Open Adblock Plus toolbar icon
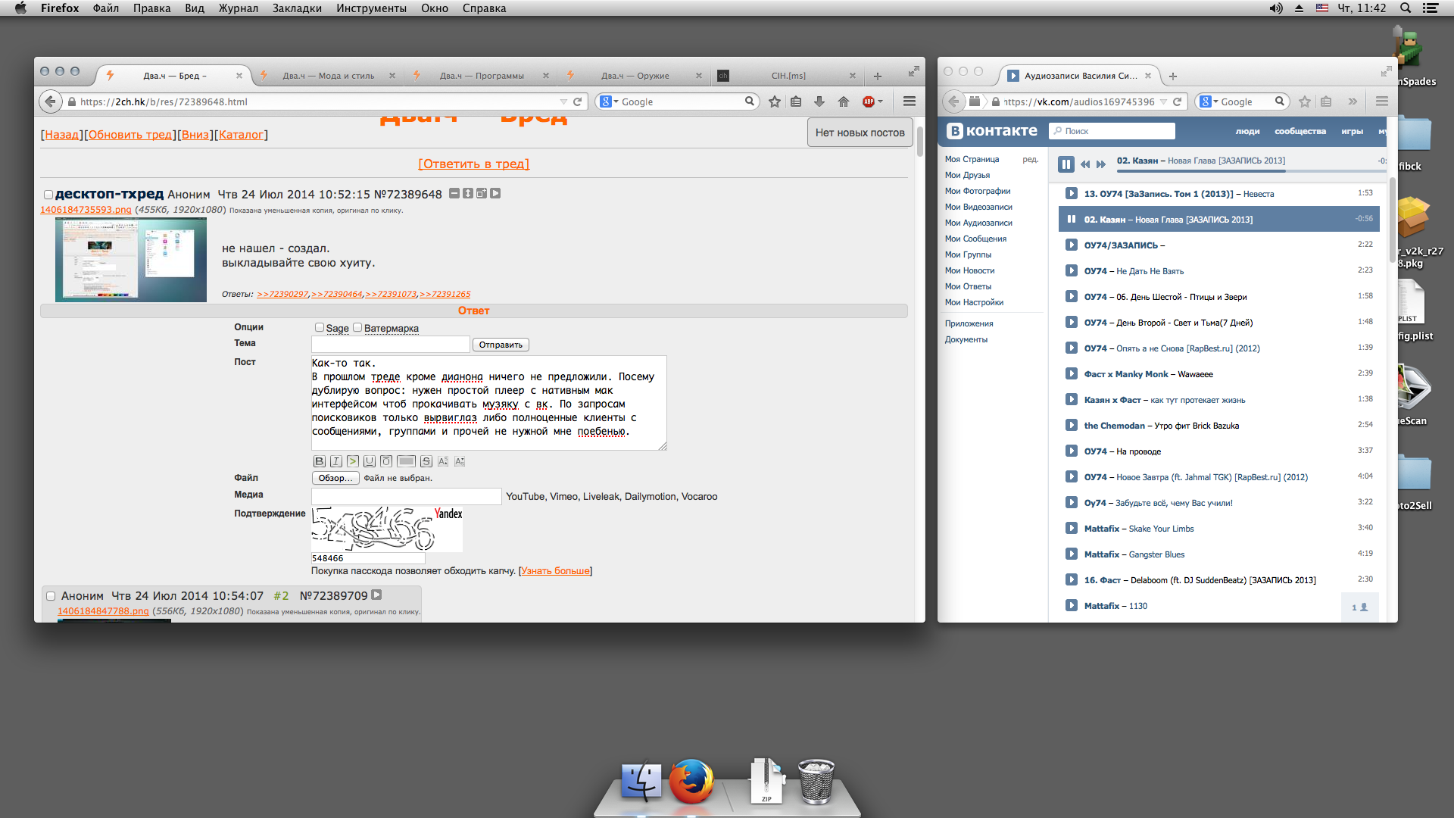The image size is (1454, 818). pyautogui.click(x=869, y=101)
